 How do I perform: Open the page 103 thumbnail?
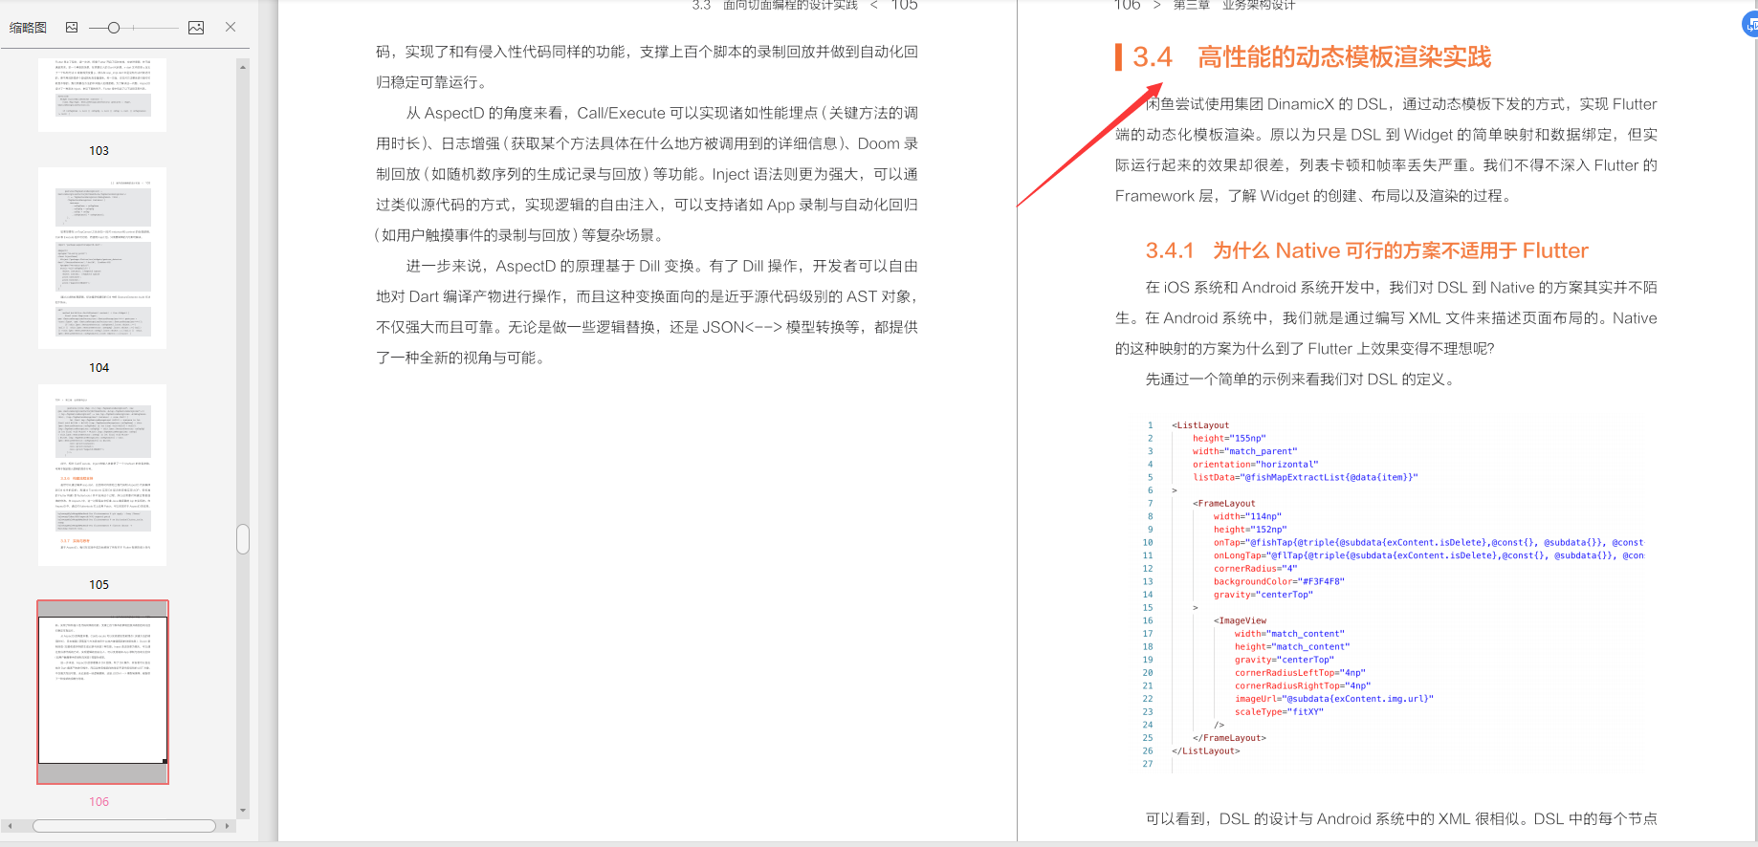point(102,95)
